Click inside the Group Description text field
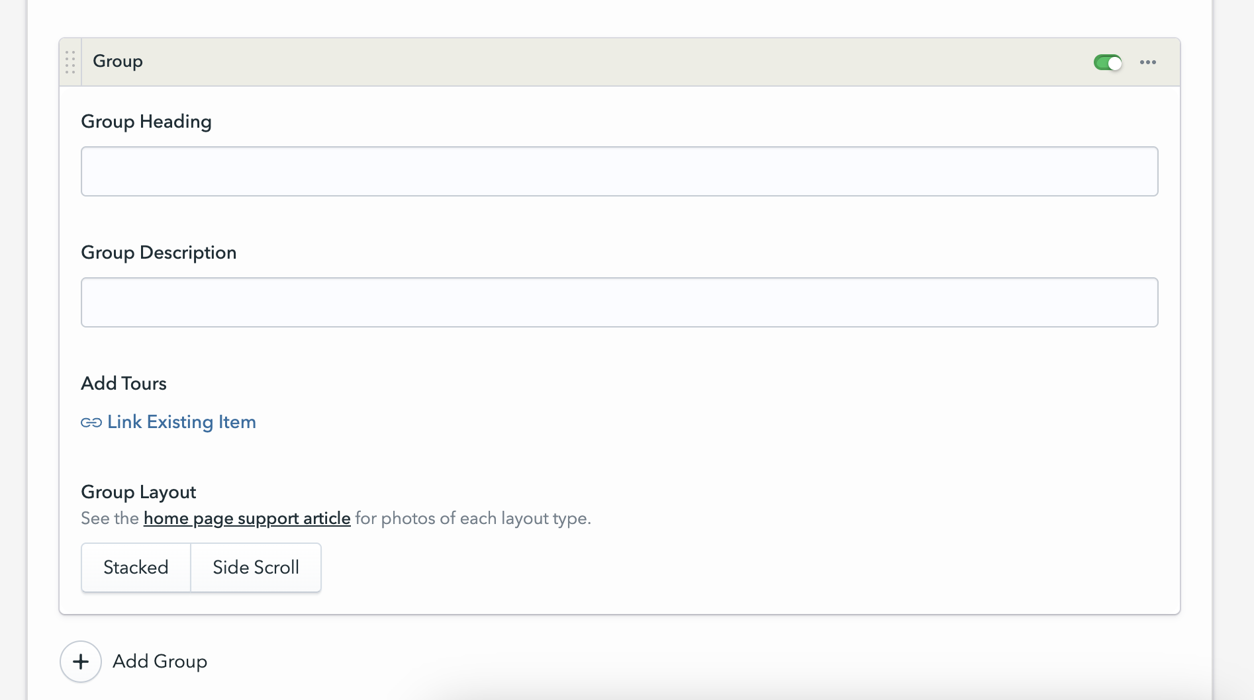This screenshot has height=700, width=1254. click(x=619, y=302)
